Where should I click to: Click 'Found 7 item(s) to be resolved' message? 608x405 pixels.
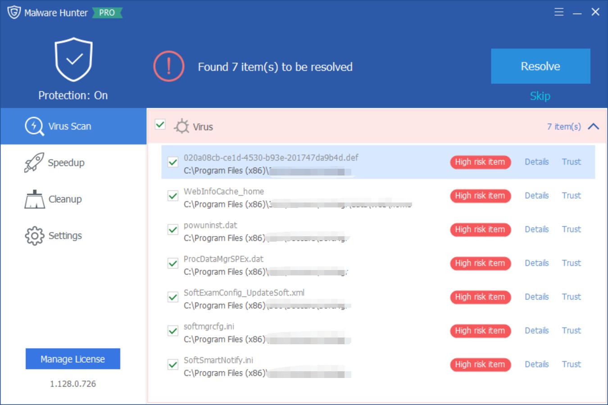tap(275, 67)
